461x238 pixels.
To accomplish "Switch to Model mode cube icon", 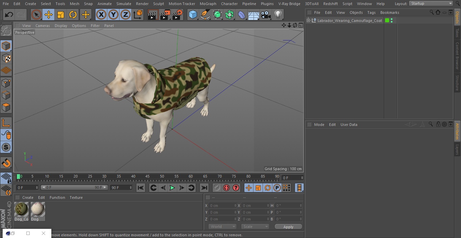I will tap(6, 46).
